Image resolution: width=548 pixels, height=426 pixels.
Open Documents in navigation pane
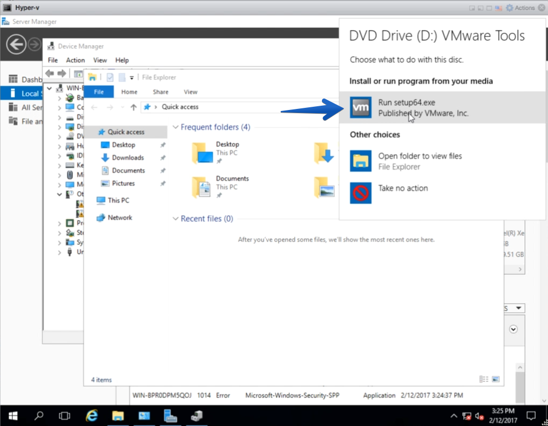coord(128,171)
